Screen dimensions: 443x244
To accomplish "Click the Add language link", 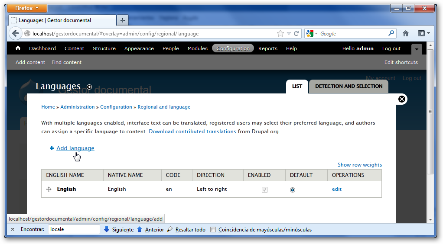I will [75, 148].
